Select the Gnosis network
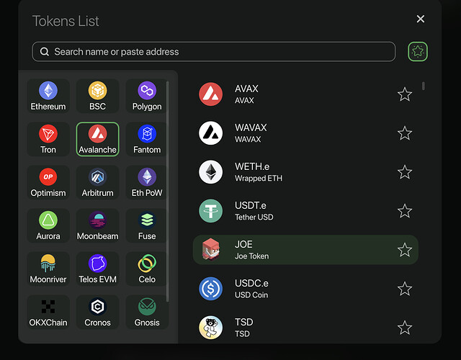Image resolution: width=461 pixels, height=360 pixels. tap(147, 312)
